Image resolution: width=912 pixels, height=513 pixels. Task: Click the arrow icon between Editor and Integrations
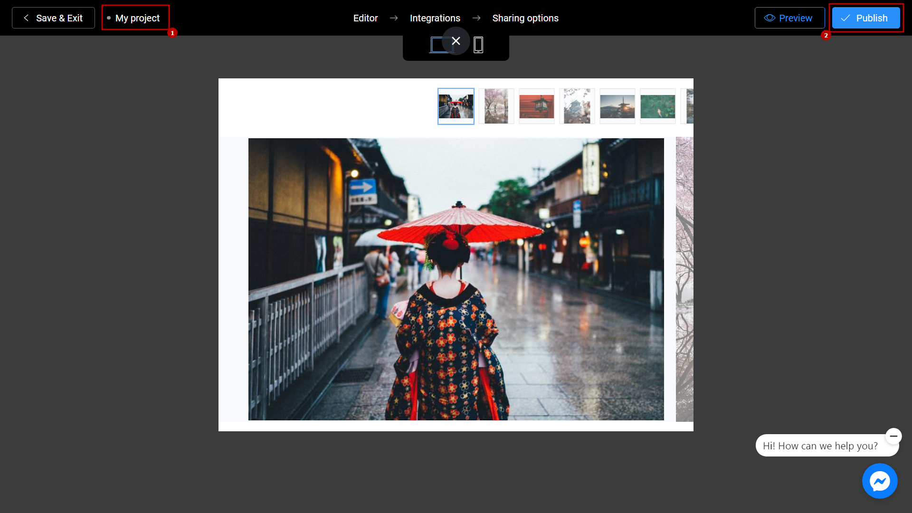coord(394,18)
